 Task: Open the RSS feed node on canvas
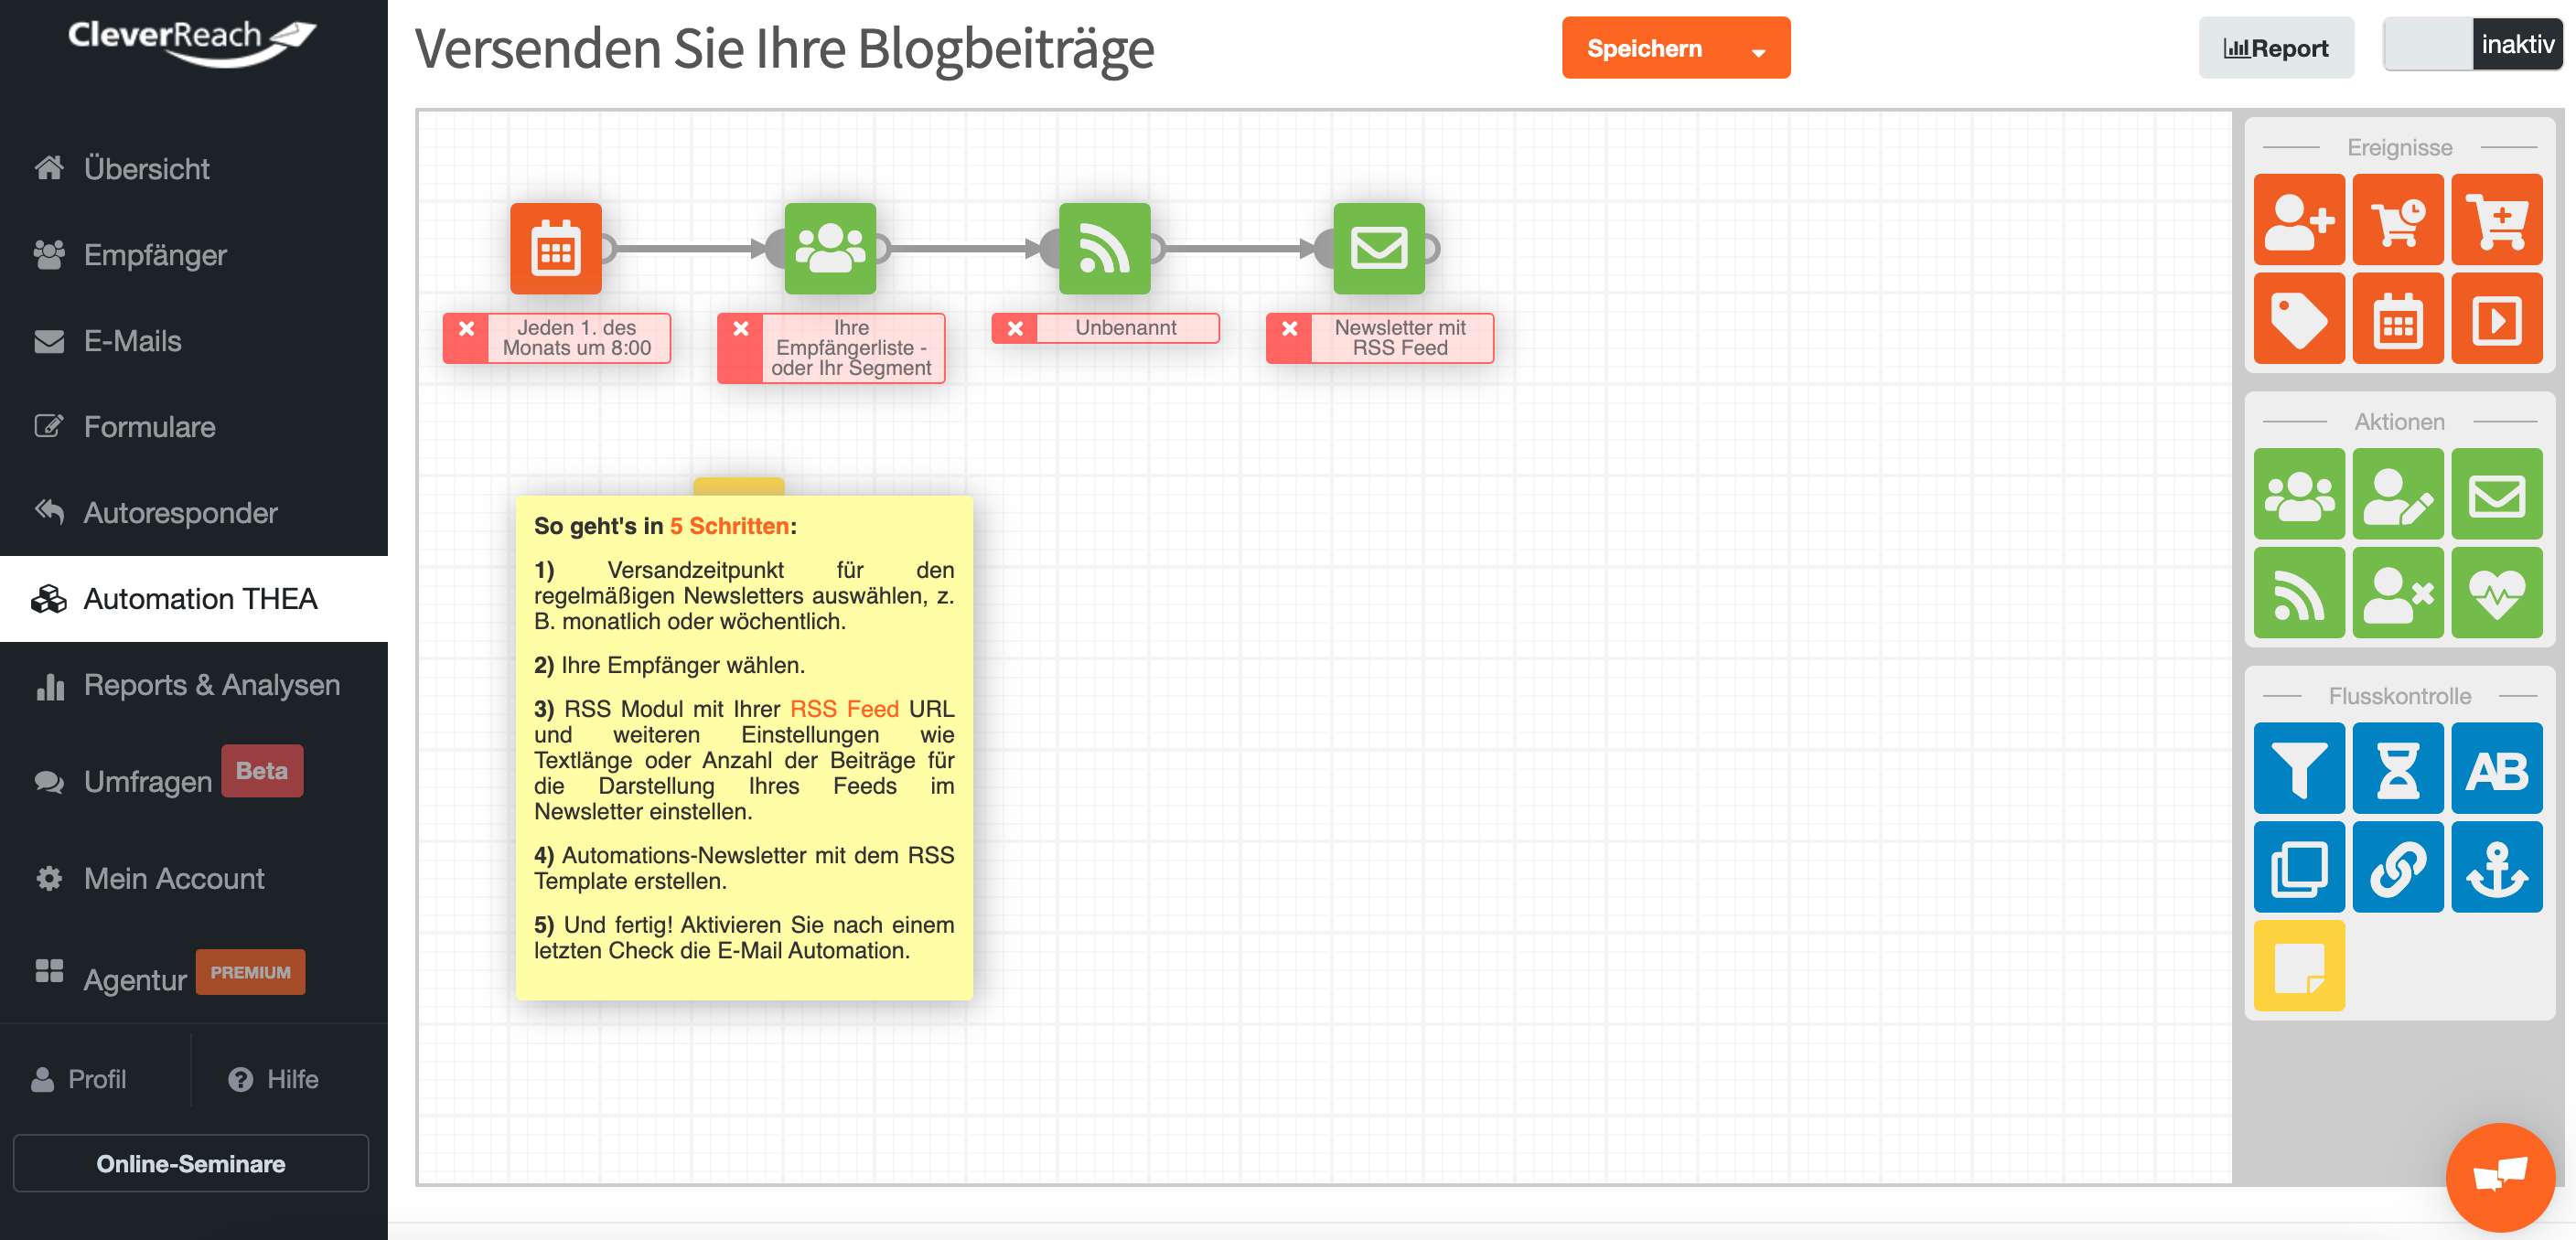(1104, 248)
